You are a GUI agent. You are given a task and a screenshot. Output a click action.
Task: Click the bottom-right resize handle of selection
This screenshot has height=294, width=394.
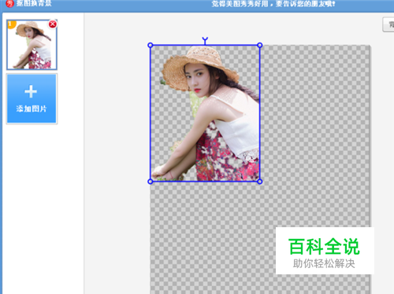click(260, 182)
